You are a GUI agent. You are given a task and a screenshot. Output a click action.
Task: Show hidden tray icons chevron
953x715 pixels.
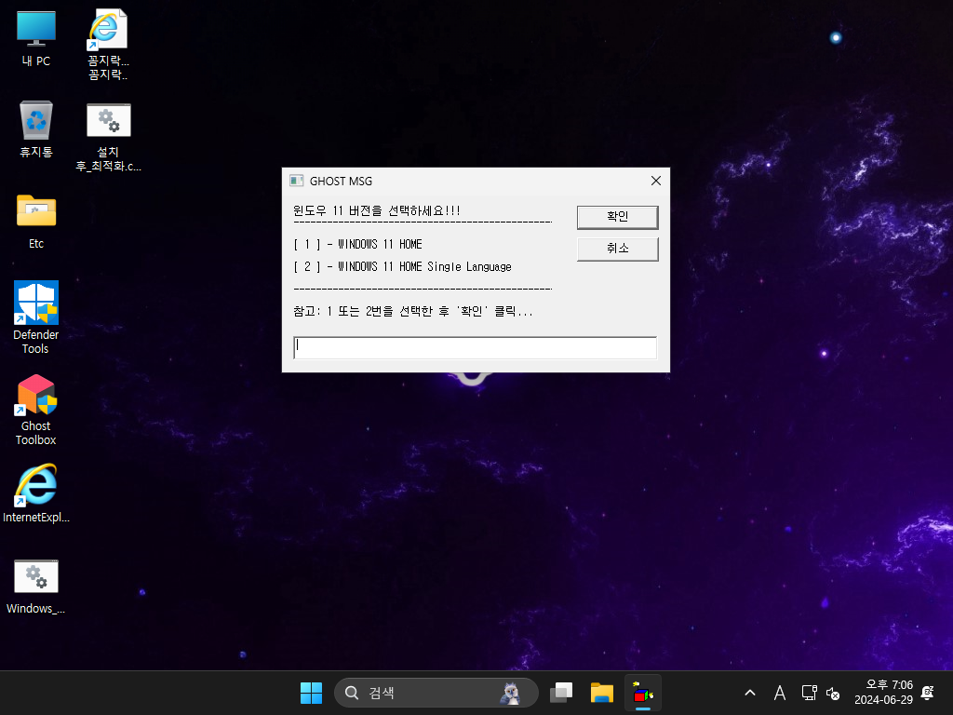pyautogui.click(x=750, y=693)
